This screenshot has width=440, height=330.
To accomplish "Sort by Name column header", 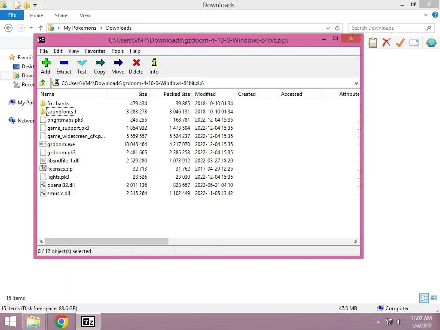I will click(x=72, y=94).
